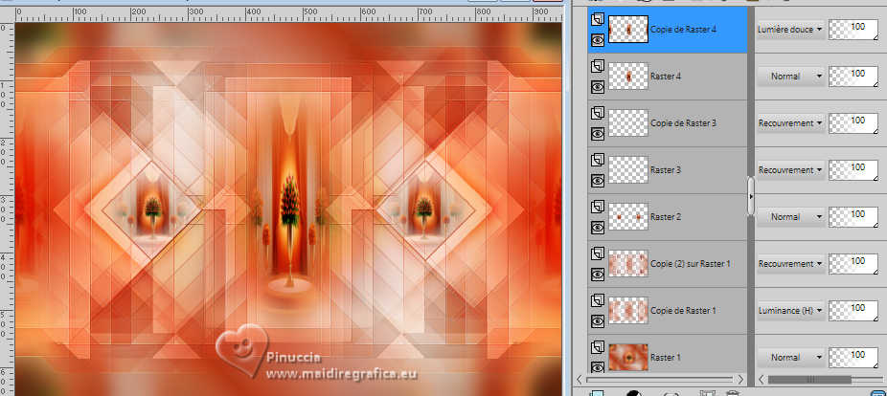
Task: Click the layer-type icon of Copie de Raster 4
Action: (598, 20)
